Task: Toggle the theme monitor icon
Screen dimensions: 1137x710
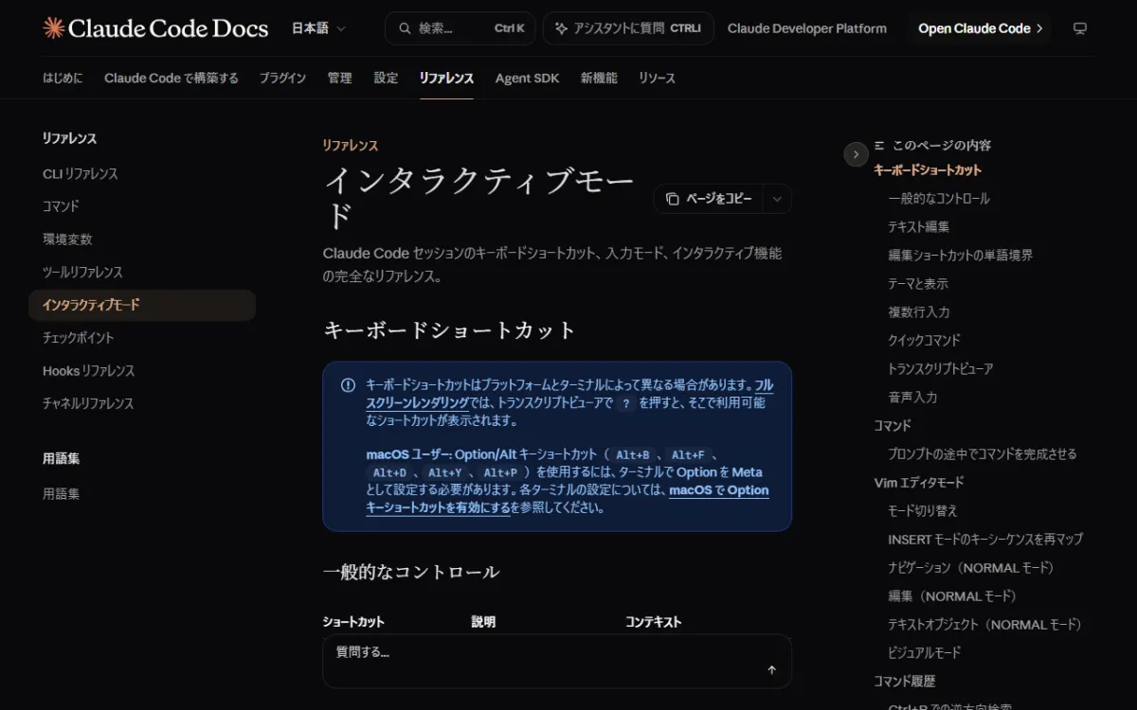Action: coord(1079,28)
